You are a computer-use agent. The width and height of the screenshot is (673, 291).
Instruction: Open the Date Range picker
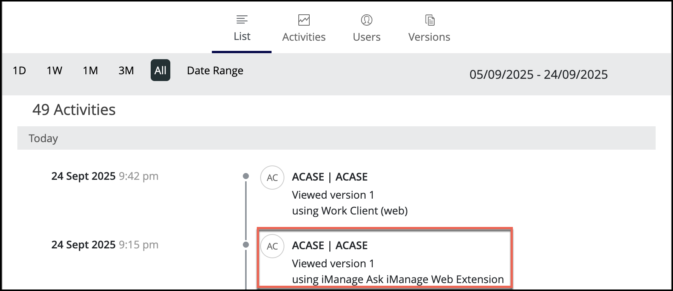(x=215, y=70)
